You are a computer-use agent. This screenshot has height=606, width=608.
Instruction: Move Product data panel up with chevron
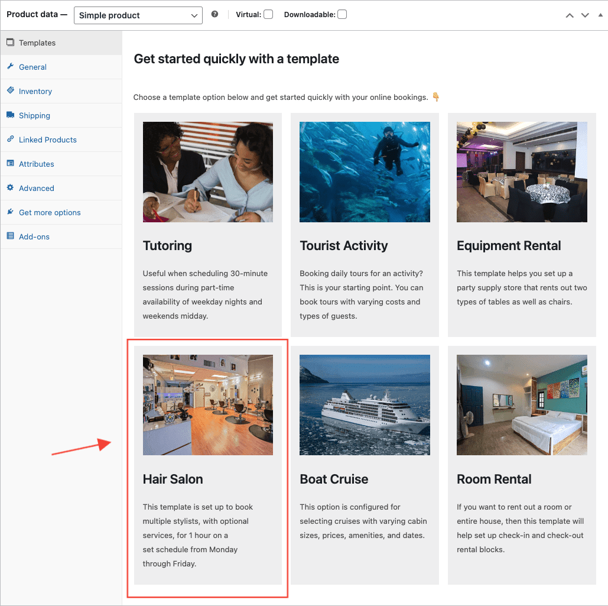coord(570,15)
